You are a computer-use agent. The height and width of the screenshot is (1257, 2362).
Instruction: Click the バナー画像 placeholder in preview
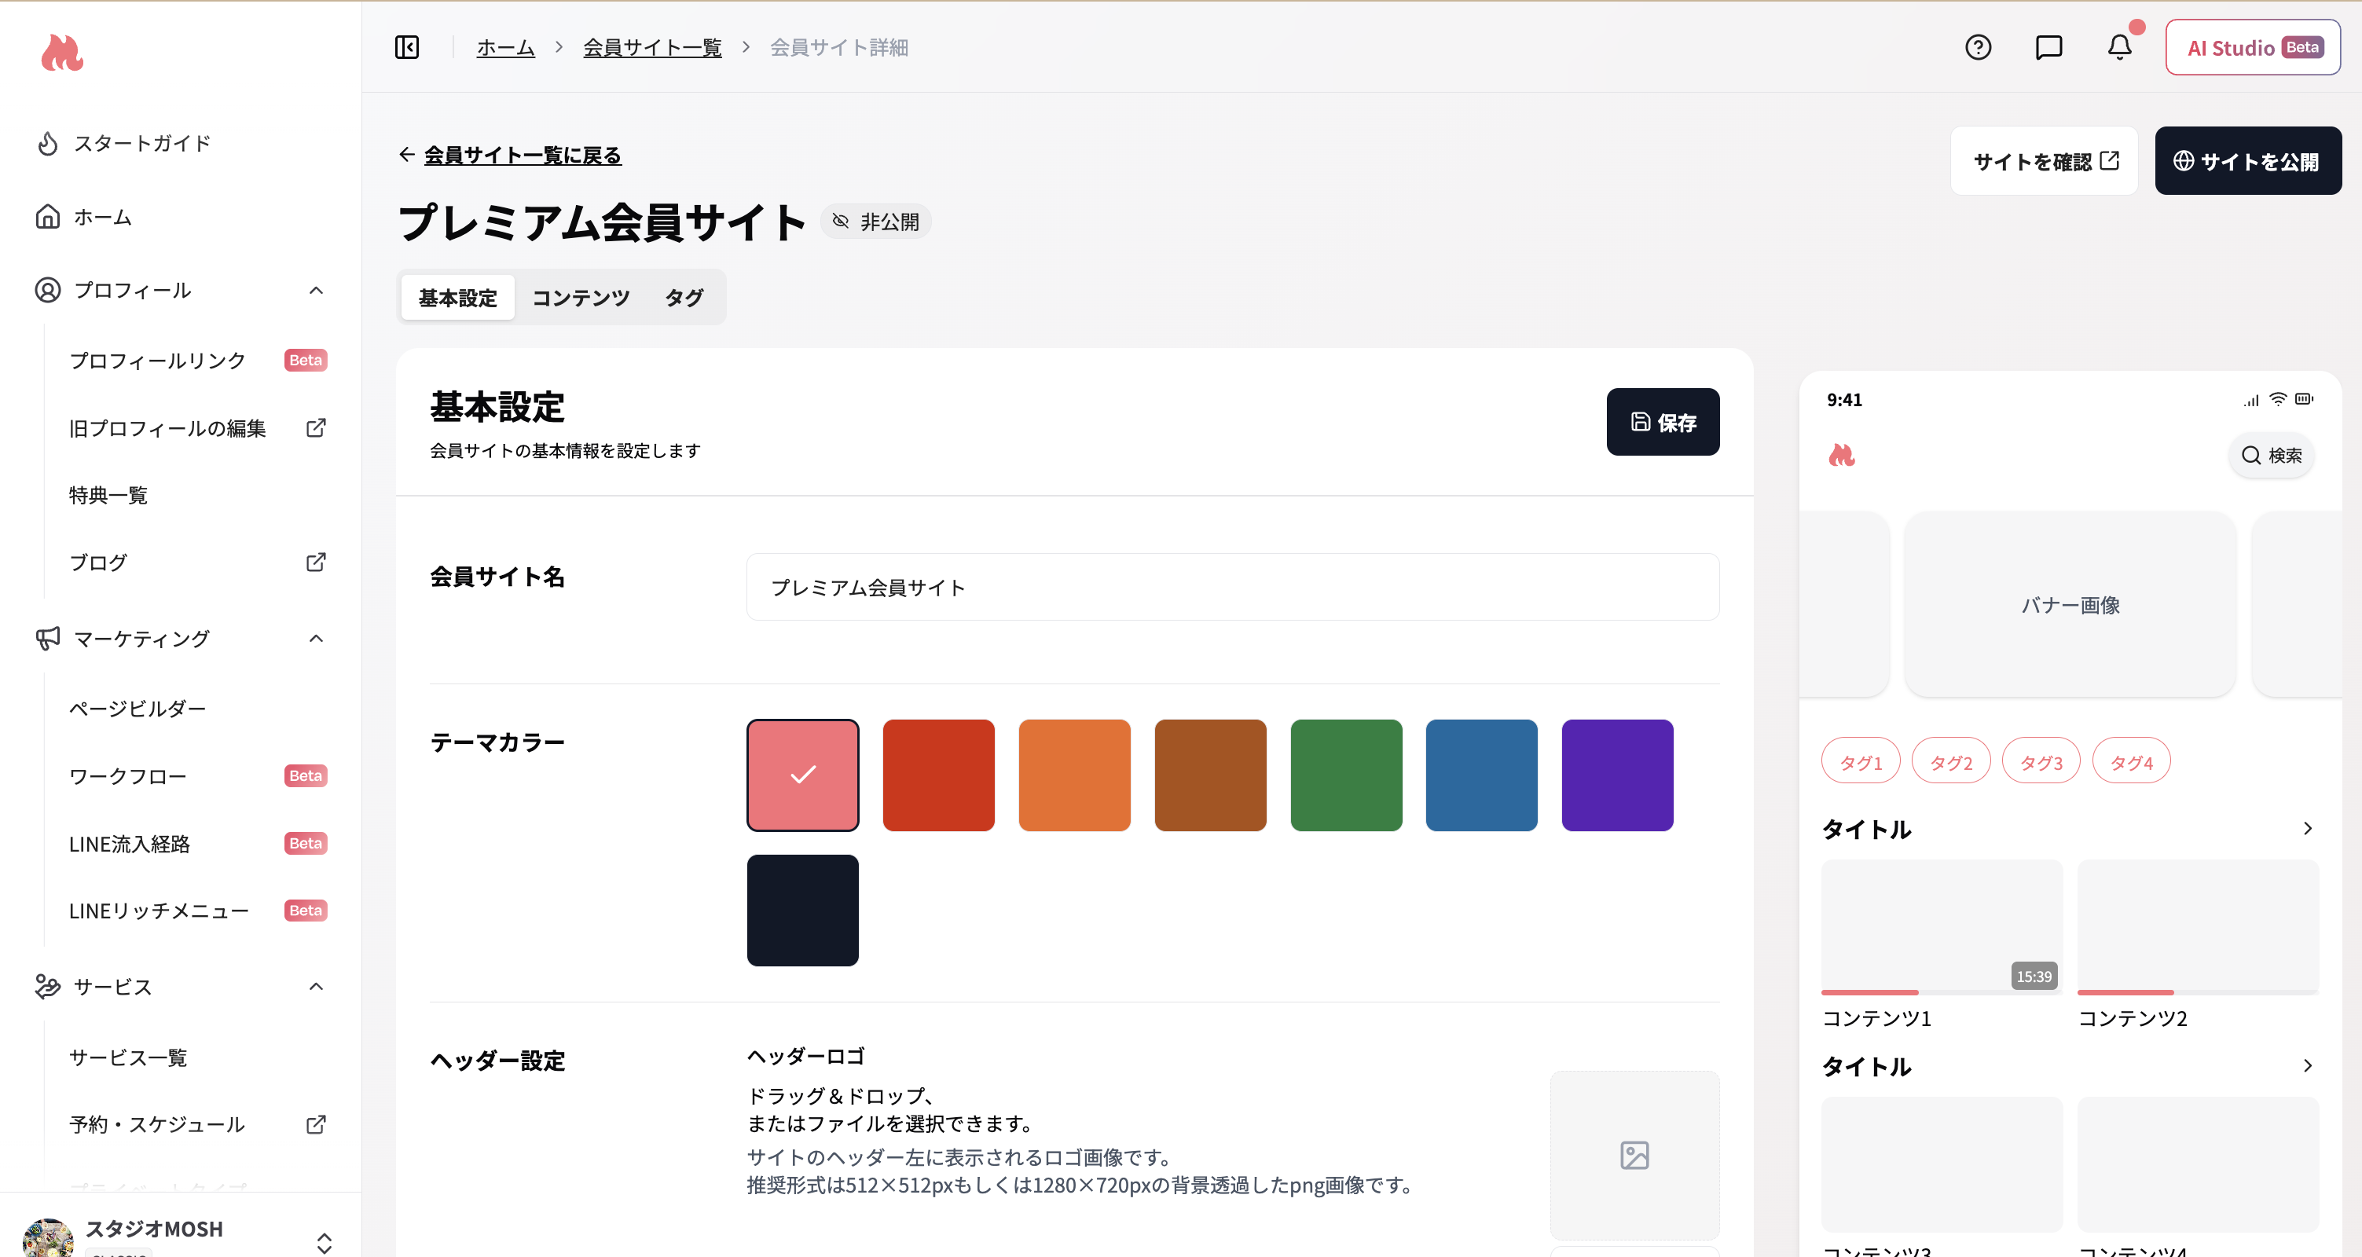(2070, 604)
